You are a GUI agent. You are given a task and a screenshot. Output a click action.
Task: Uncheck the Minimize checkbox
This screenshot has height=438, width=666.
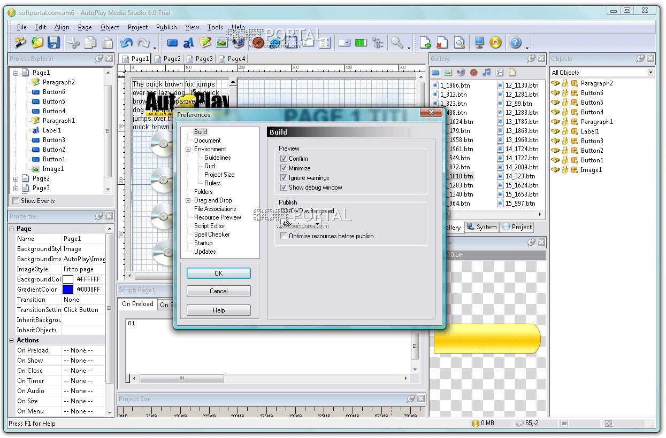(x=284, y=168)
